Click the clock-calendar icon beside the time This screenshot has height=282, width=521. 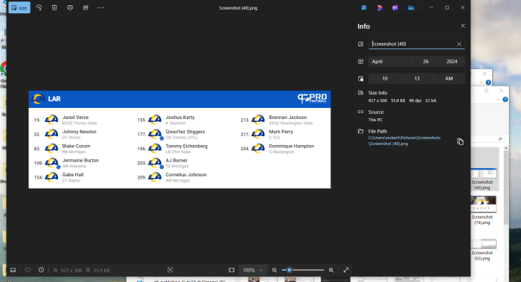360,79
